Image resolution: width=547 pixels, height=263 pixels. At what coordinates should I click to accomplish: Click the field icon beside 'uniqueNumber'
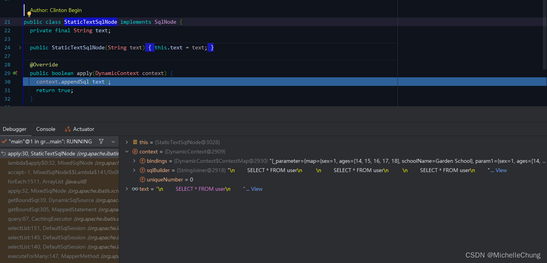(142, 179)
